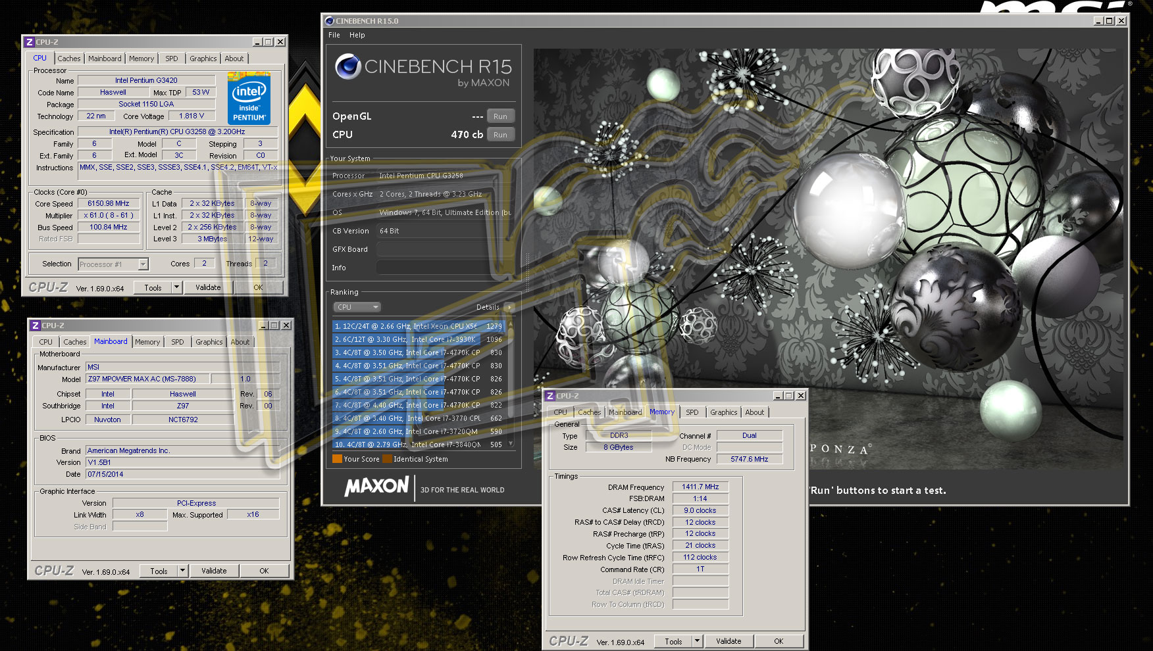Click Validate in the Mainboard window

coord(214,571)
